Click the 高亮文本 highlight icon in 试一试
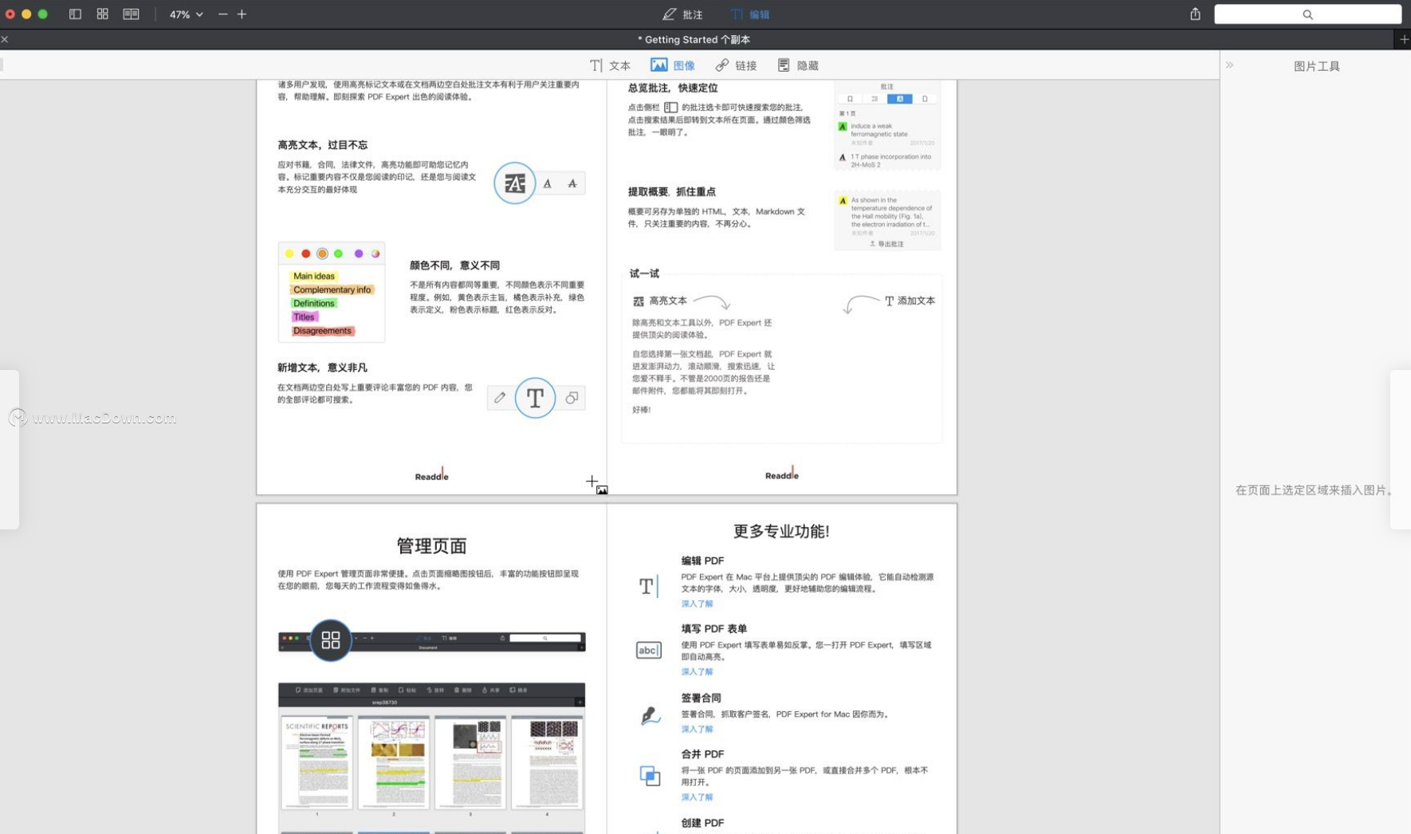 coord(639,301)
